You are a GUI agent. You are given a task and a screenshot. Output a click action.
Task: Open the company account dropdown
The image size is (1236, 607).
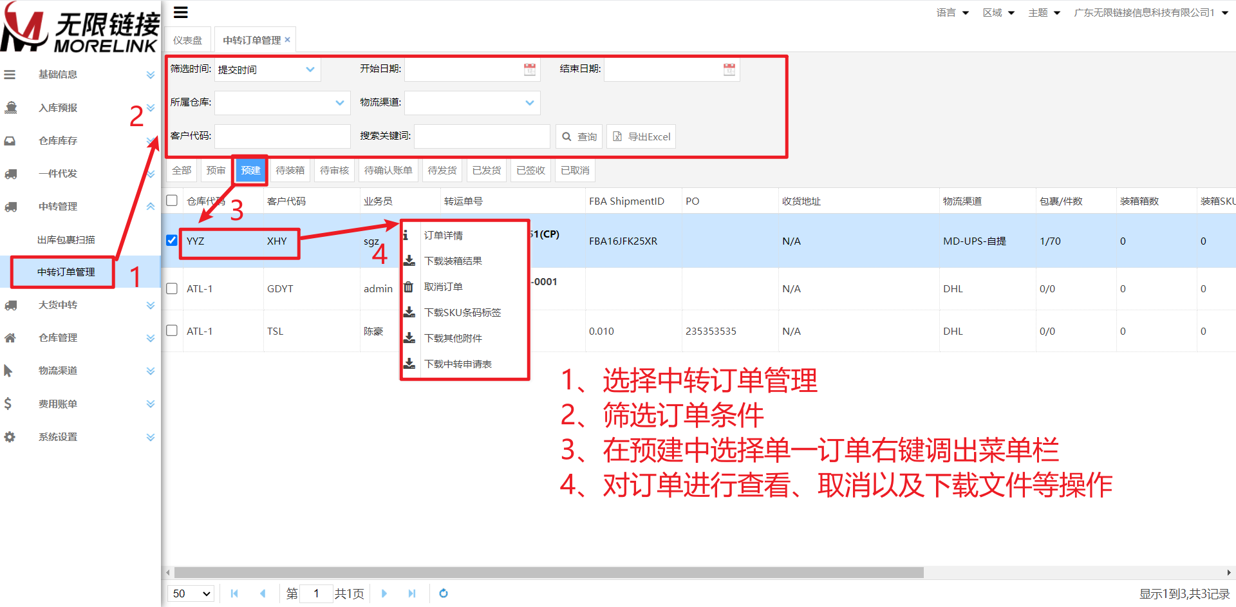pyautogui.click(x=1151, y=13)
